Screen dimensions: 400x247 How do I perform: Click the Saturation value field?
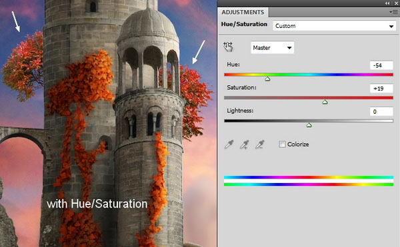tap(381, 89)
